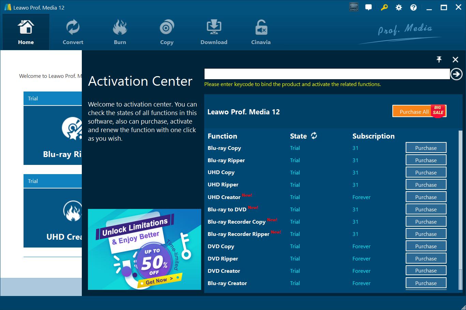
Task: Purchase Blu-ray Recorder Ripper function
Action: 426,234
